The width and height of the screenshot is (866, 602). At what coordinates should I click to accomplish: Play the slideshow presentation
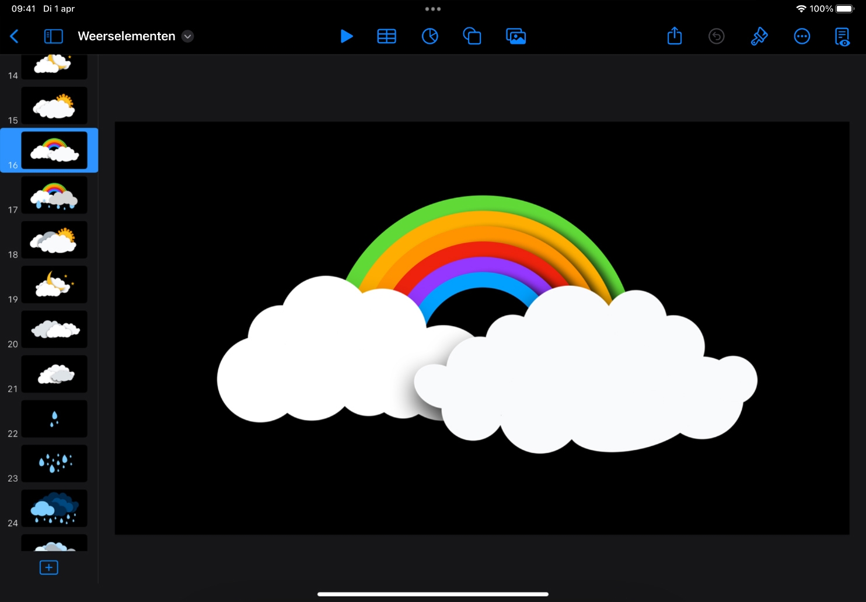[346, 36]
